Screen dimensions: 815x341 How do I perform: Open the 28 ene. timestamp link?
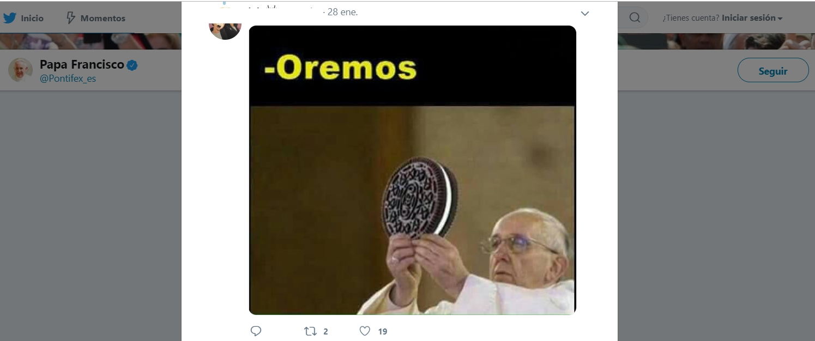pyautogui.click(x=342, y=11)
